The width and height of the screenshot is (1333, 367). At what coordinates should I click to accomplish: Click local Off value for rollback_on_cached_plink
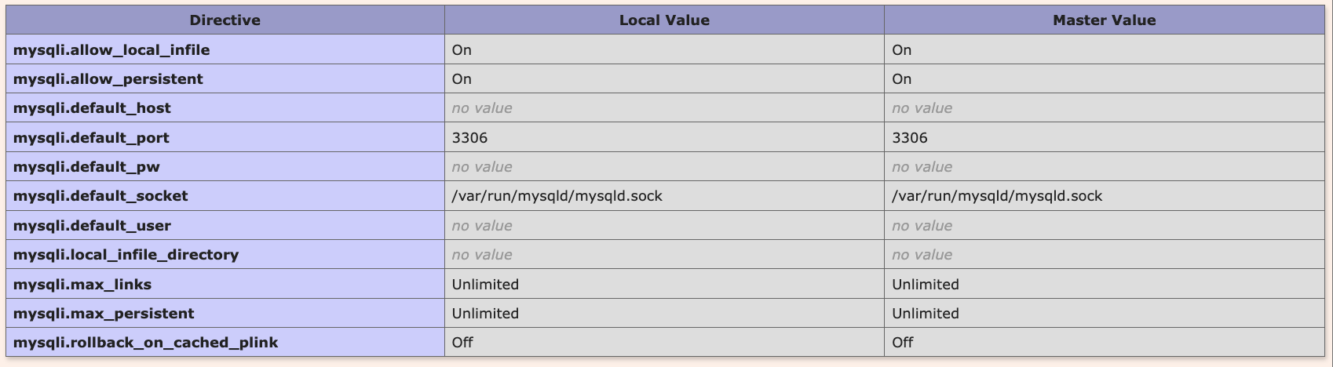click(462, 343)
